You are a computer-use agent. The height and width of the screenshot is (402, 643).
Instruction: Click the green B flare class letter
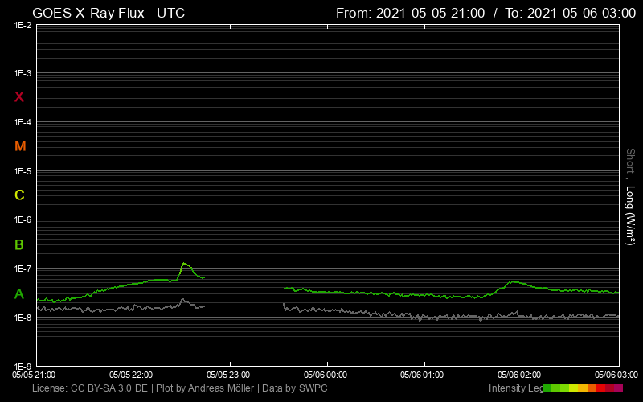click(18, 245)
